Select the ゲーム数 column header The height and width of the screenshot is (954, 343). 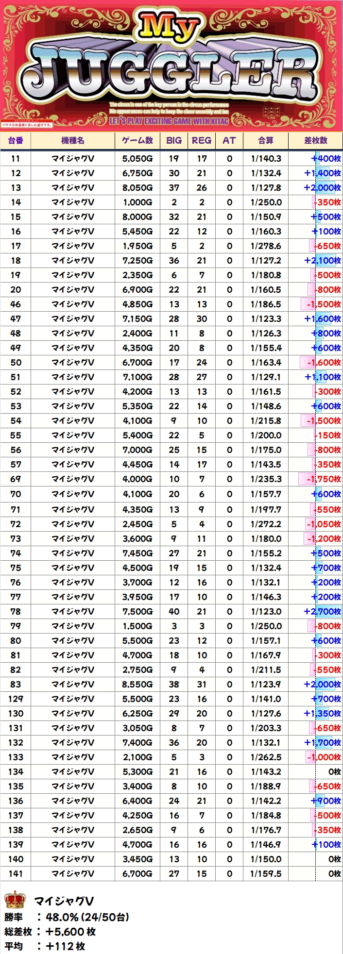coord(137,140)
